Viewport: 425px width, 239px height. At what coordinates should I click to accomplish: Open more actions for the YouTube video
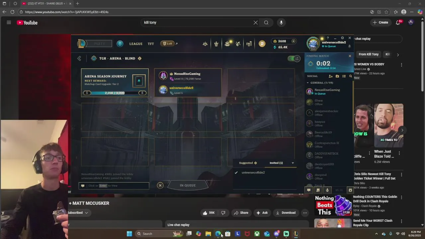(x=305, y=213)
